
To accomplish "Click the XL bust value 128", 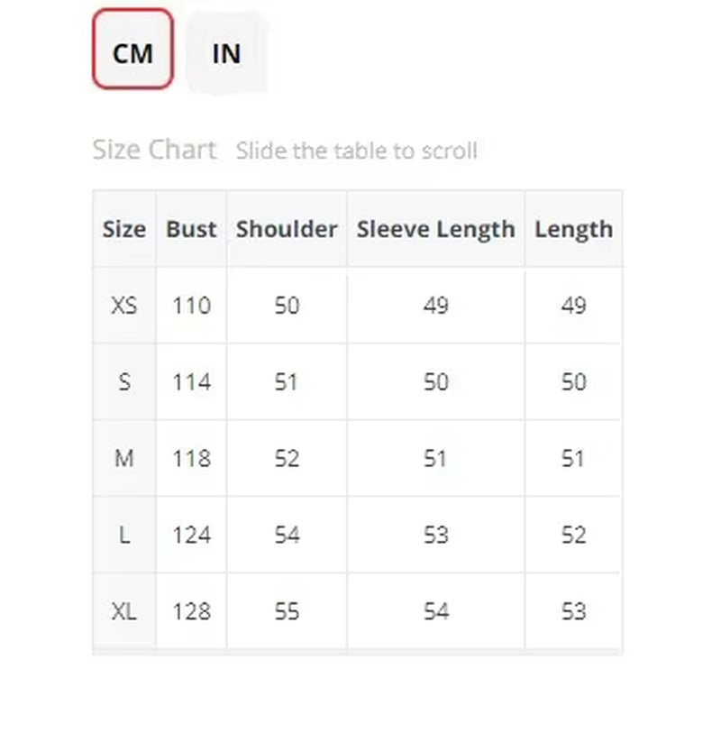I will [x=191, y=611].
